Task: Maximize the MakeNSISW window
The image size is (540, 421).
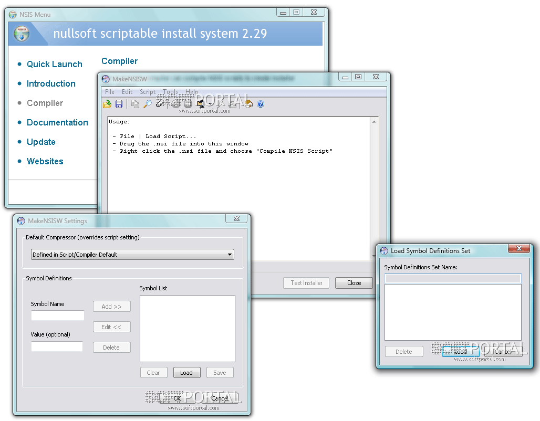Action: pyautogui.click(x=358, y=77)
